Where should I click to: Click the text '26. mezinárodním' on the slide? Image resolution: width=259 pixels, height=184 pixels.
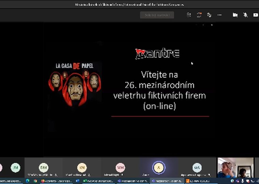coord(159,85)
